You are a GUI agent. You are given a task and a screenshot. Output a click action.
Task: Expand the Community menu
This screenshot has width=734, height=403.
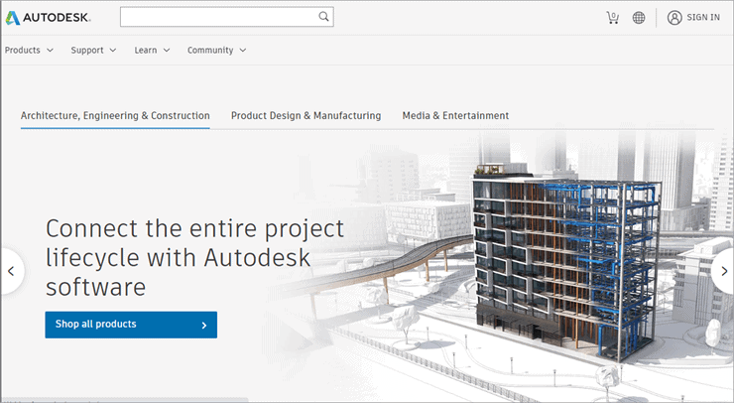[x=217, y=51]
